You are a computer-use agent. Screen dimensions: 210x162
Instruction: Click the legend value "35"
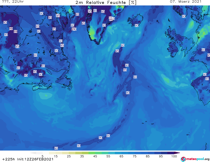coord(82,156)
